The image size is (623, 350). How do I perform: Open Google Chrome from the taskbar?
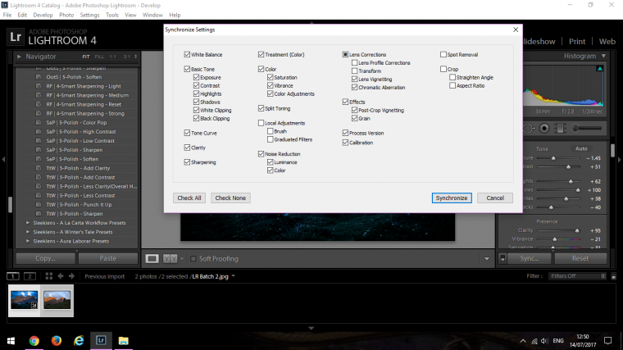tap(34, 341)
